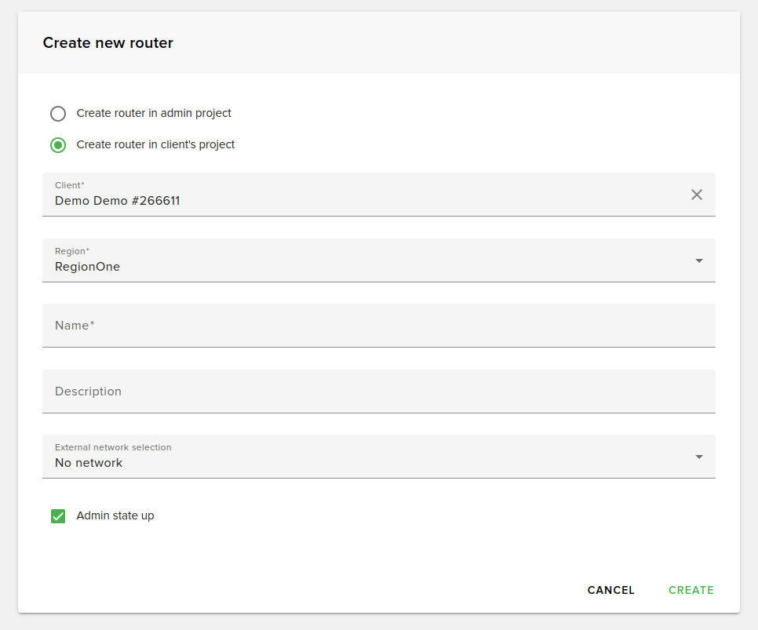
Task: Clear the selected client Demo Demo #266611
Action: (697, 195)
